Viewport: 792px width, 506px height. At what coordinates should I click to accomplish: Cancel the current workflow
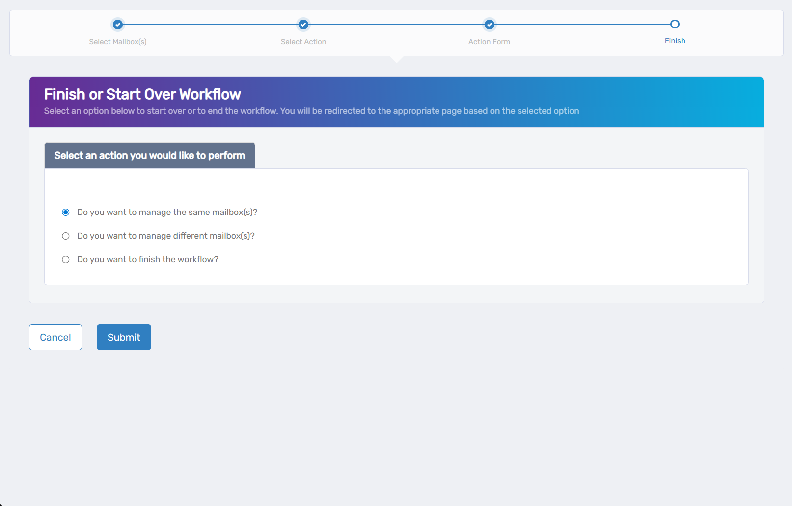(x=55, y=337)
